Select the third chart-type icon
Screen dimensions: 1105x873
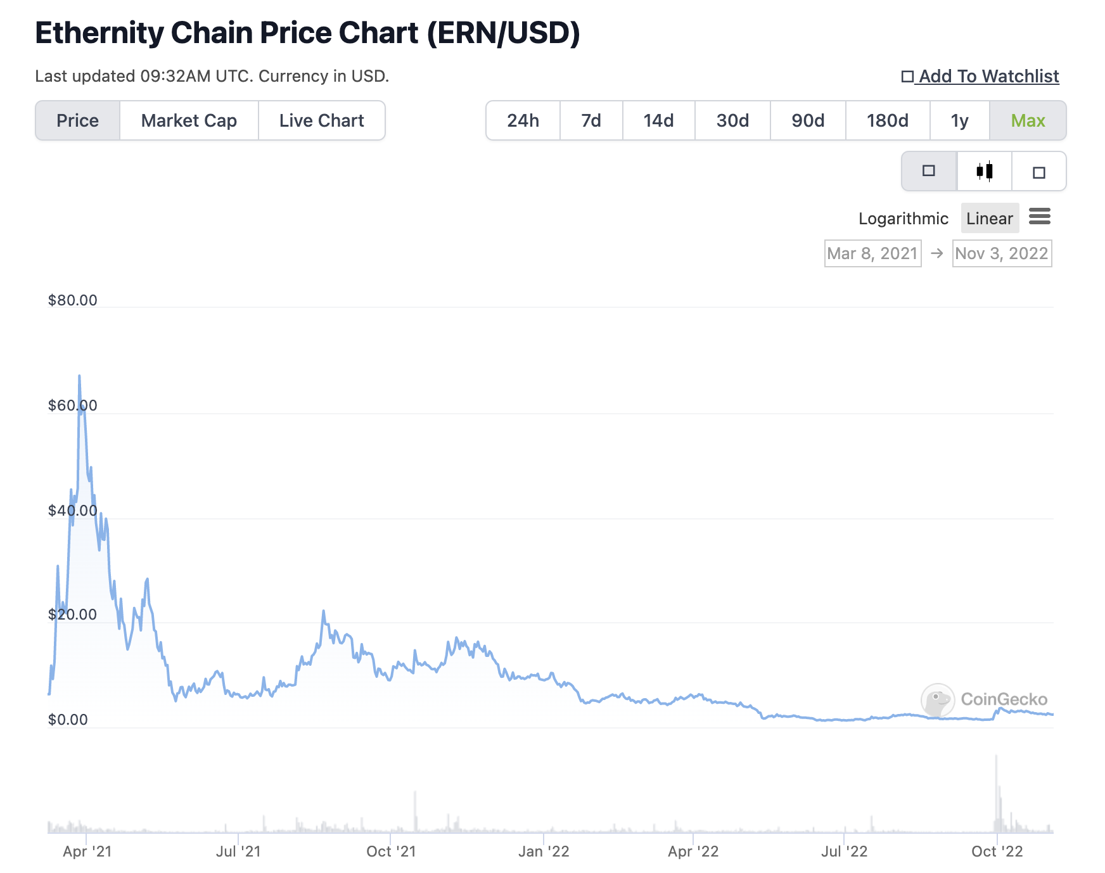click(1038, 171)
